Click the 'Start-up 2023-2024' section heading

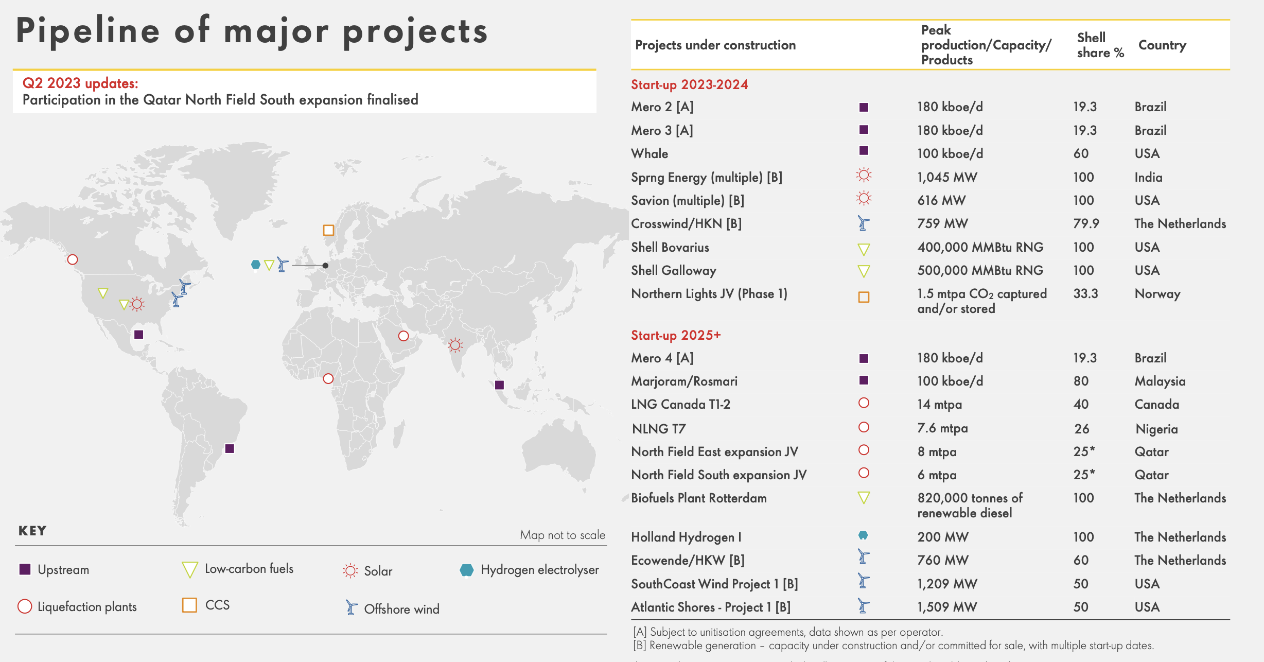(x=690, y=84)
